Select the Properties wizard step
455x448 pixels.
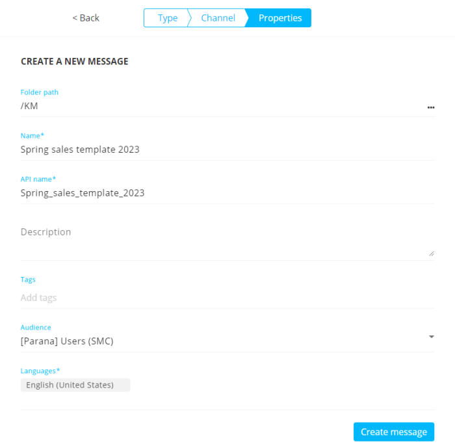[x=279, y=18]
